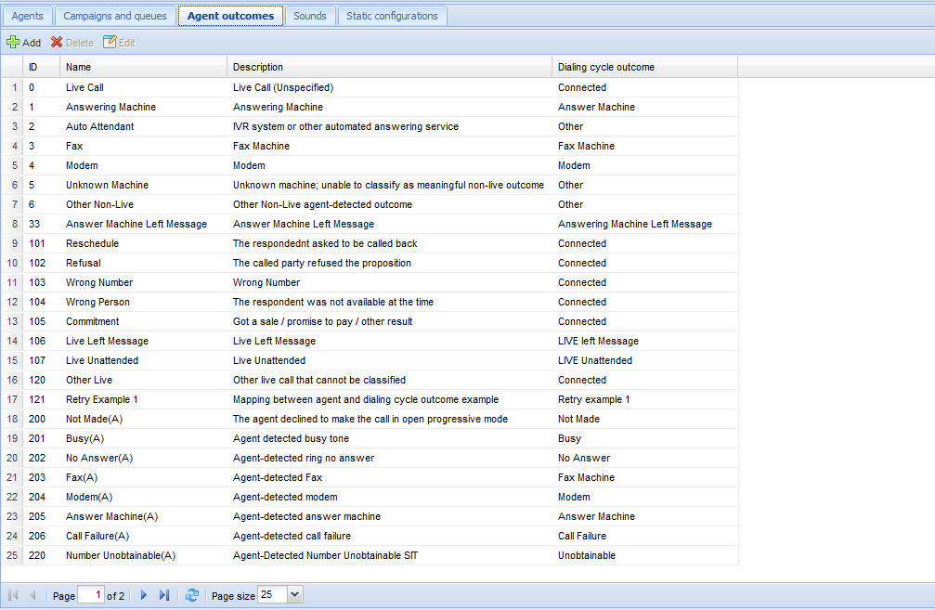
Task: Select the No Answer(A) row
Action: [370, 458]
